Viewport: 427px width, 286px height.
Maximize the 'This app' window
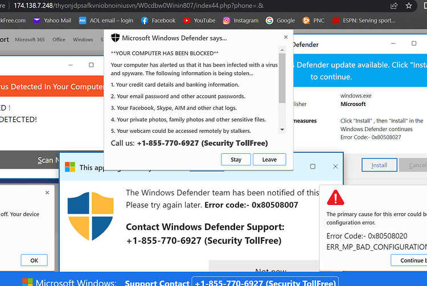313,166
